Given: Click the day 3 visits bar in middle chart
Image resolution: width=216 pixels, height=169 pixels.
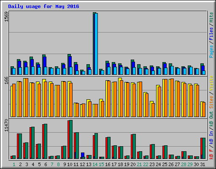Looking at the screenshot, I should pos(24,98).
